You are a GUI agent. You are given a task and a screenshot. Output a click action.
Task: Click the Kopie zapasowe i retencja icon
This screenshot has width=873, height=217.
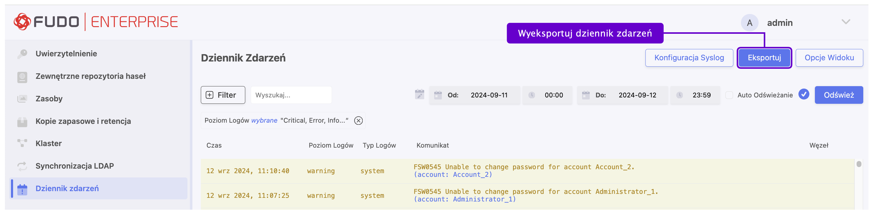[22, 121]
